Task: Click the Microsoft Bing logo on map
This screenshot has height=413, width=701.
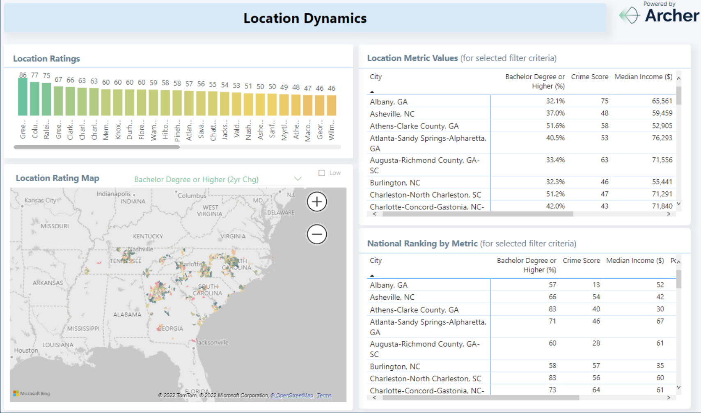Action: [x=32, y=393]
